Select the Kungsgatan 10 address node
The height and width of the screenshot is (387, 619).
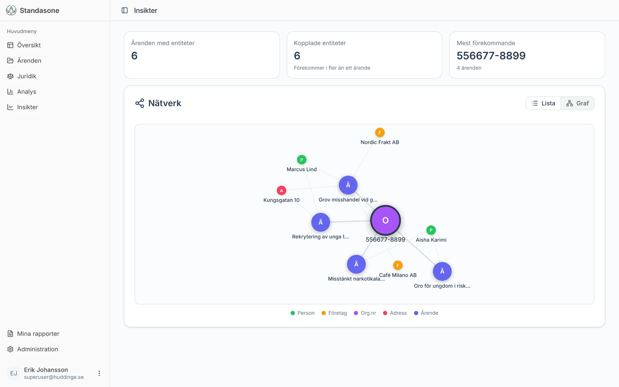coord(281,191)
